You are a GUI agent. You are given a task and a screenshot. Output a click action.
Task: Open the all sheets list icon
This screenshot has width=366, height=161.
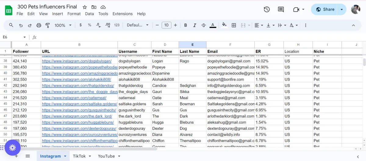tap(28, 156)
